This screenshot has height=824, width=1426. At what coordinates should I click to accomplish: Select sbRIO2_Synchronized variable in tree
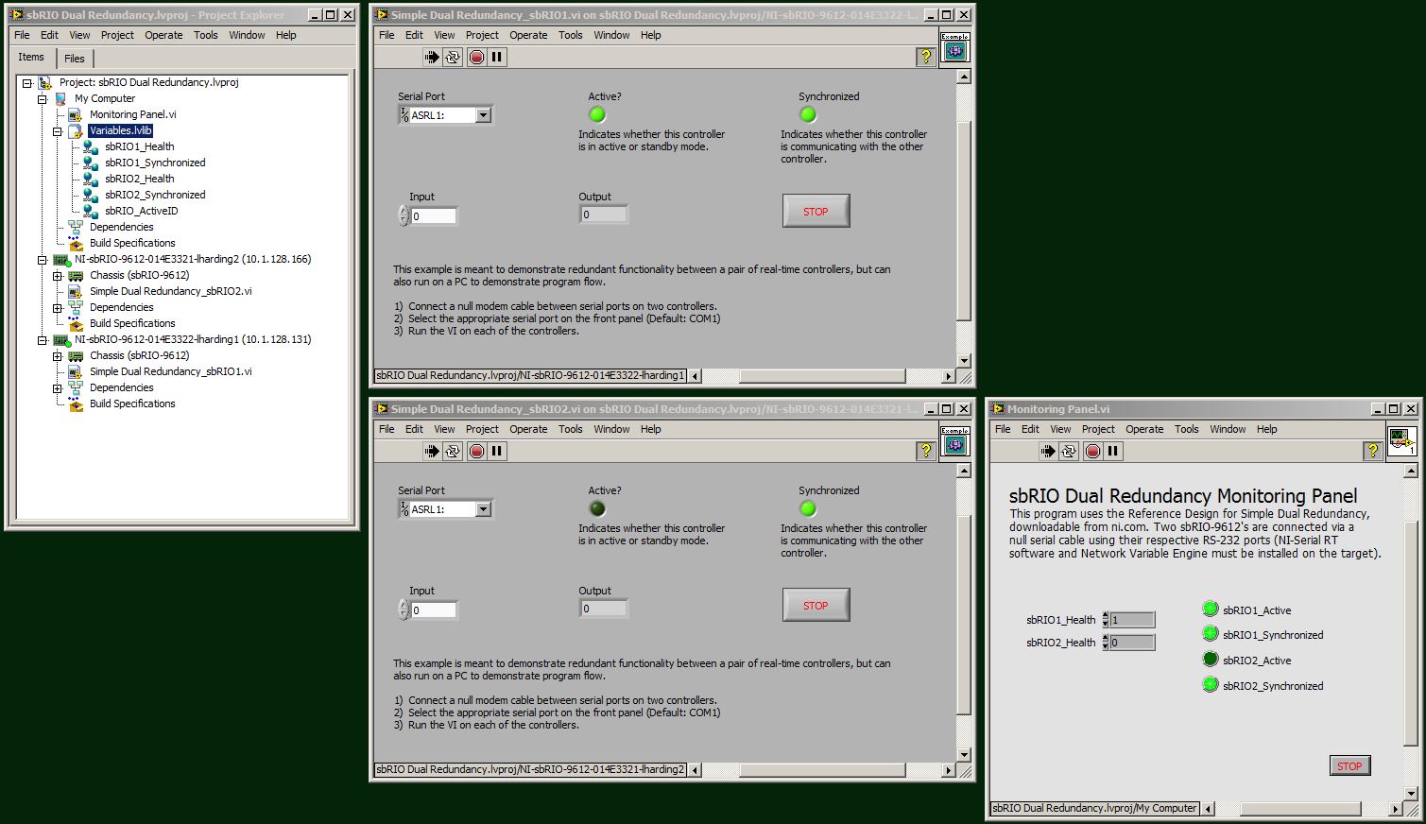pyautogui.click(x=155, y=195)
